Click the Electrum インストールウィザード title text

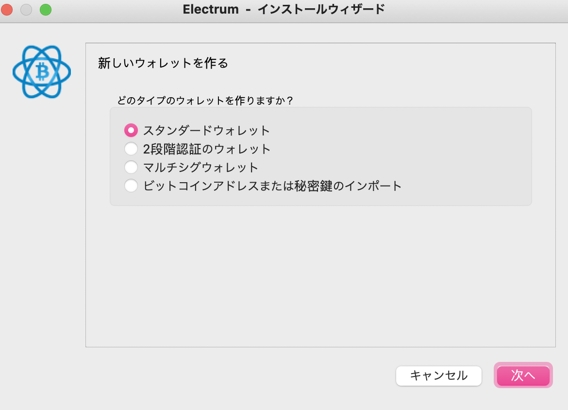pos(284,9)
